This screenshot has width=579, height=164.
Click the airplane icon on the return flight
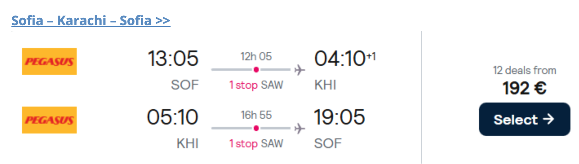299,129
